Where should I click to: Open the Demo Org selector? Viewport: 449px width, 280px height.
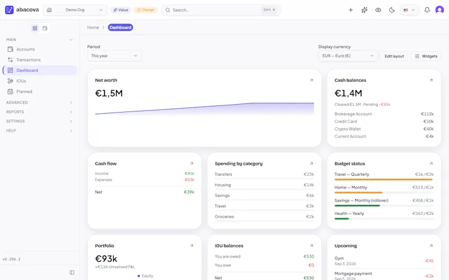click(x=75, y=10)
